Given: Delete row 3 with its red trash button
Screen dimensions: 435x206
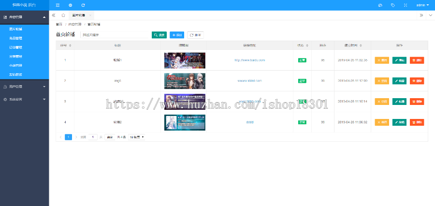Looking at the screenshot, I should click(x=417, y=102).
